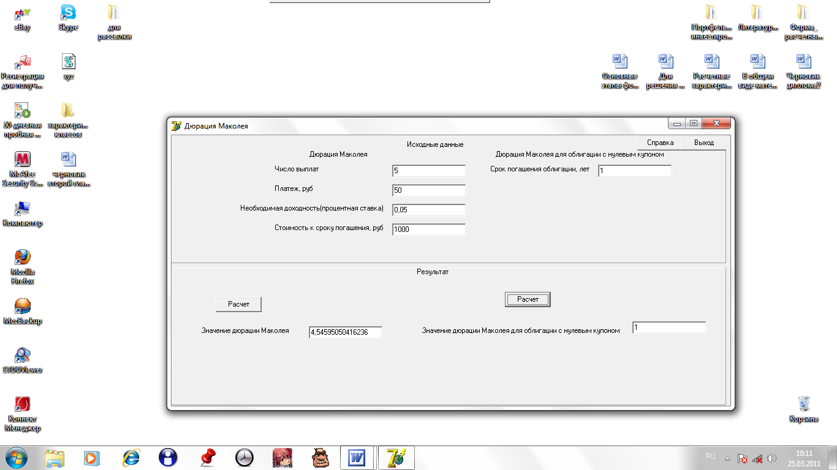Open Internet Explorer from the taskbar

(x=131, y=457)
